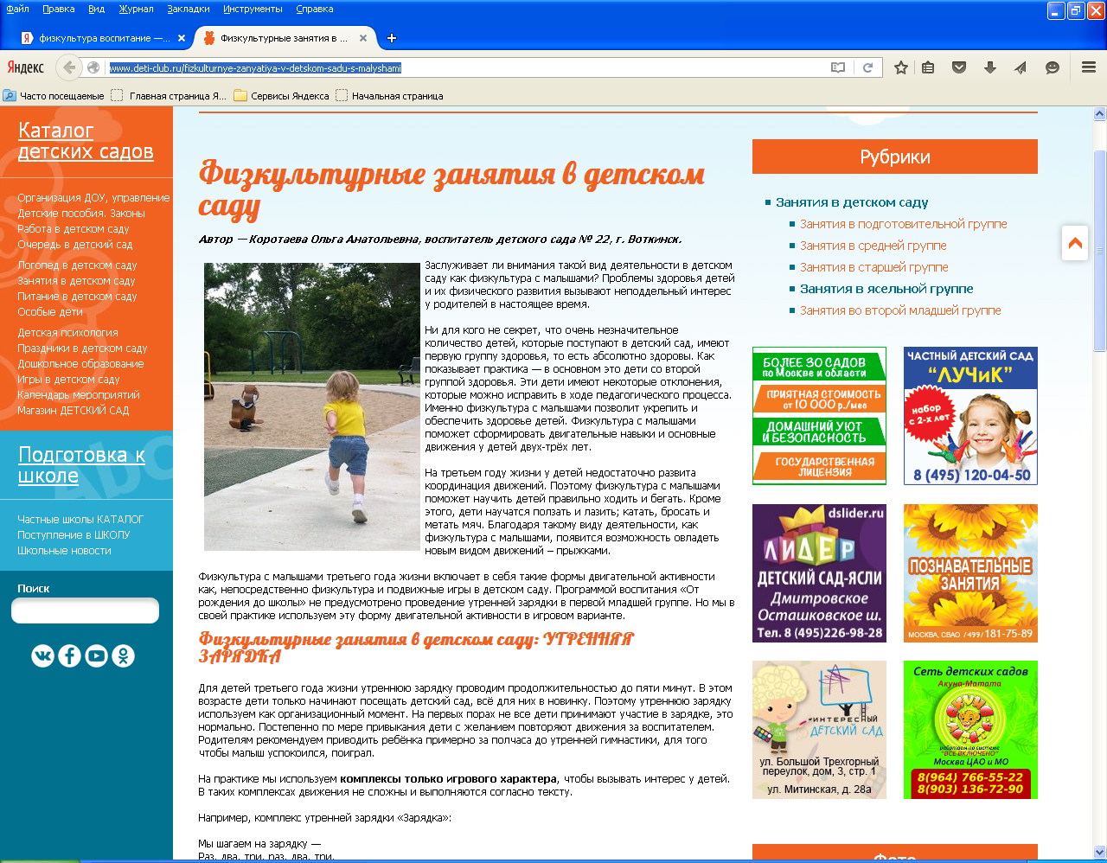Open the VK social icon

pos(42,655)
